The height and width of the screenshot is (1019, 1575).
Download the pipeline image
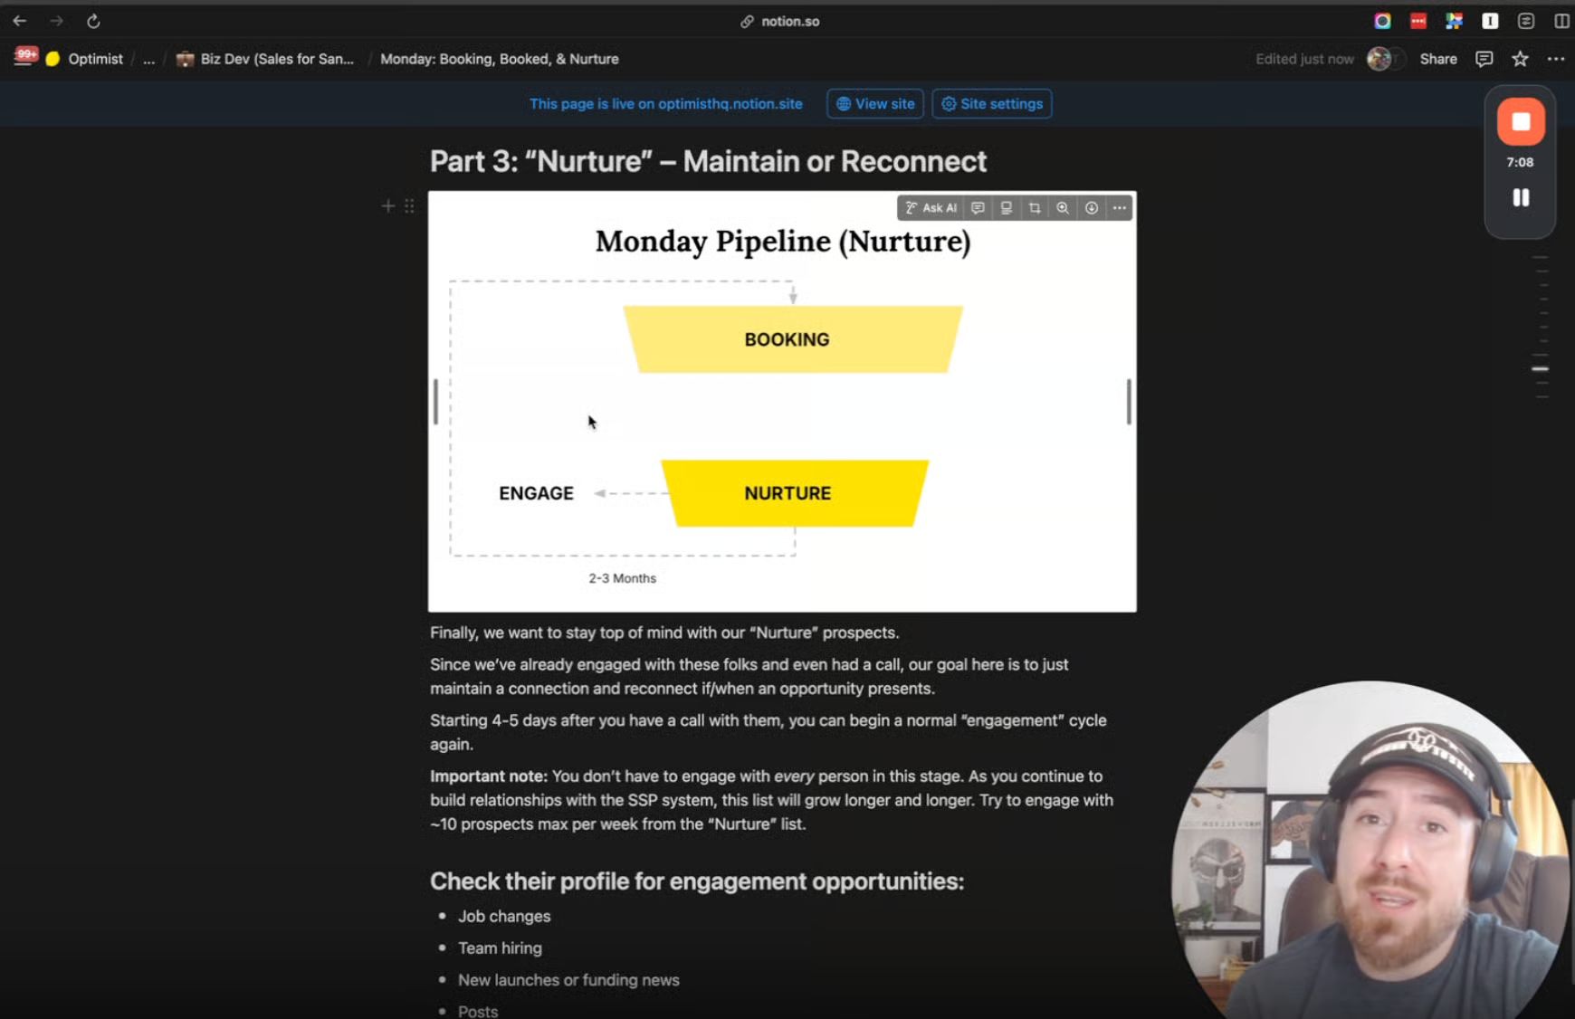click(1092, 208)
